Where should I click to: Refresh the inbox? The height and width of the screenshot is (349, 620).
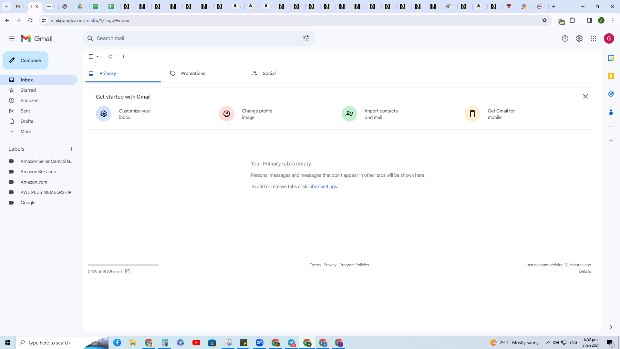pos(110,57)
